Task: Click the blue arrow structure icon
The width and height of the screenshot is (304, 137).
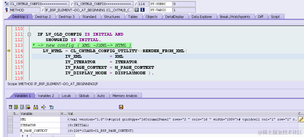Action: coord(44,107)
